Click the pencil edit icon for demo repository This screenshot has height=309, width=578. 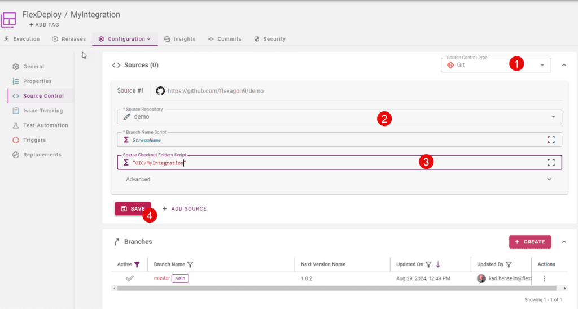126,117
